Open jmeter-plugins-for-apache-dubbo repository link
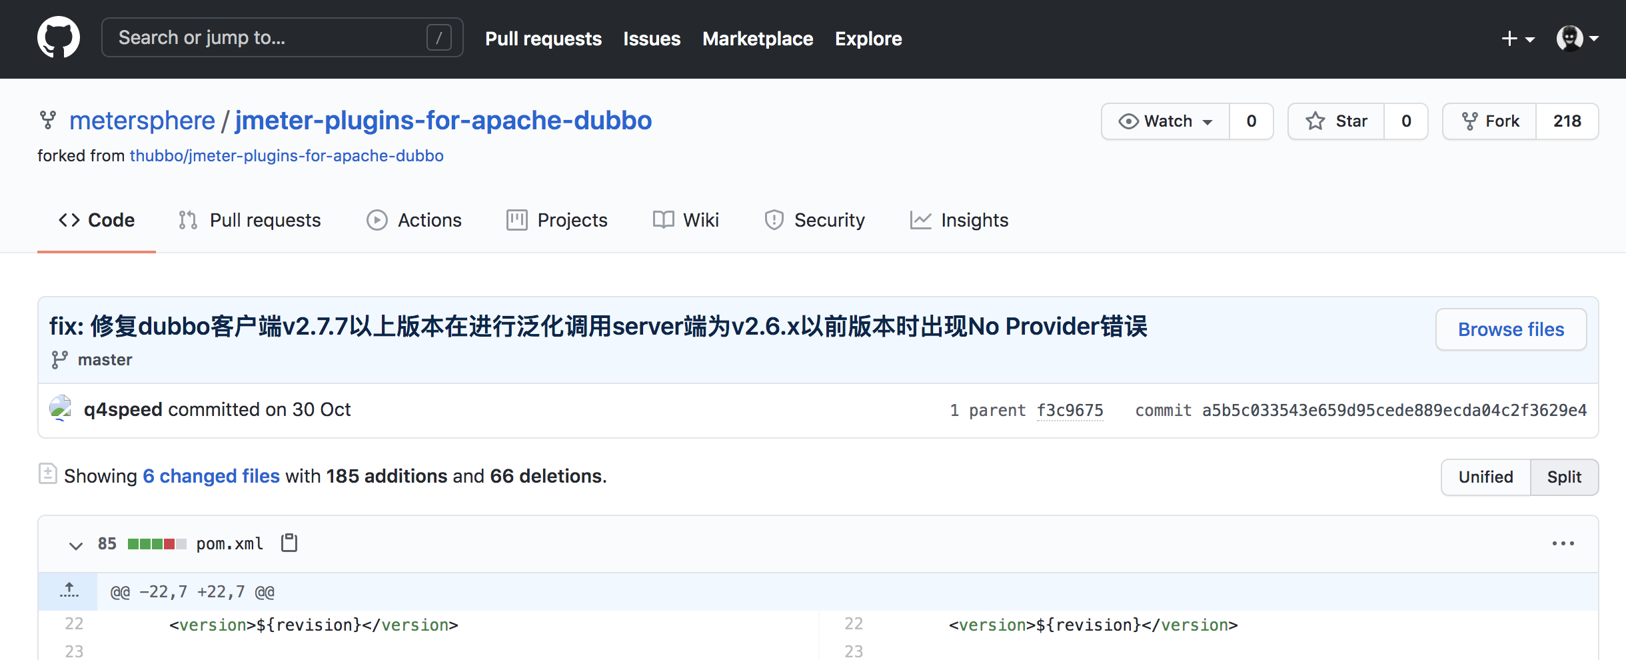 click(443, 121)
